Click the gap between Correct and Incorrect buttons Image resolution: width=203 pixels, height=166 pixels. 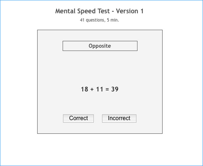coord(98,118)
